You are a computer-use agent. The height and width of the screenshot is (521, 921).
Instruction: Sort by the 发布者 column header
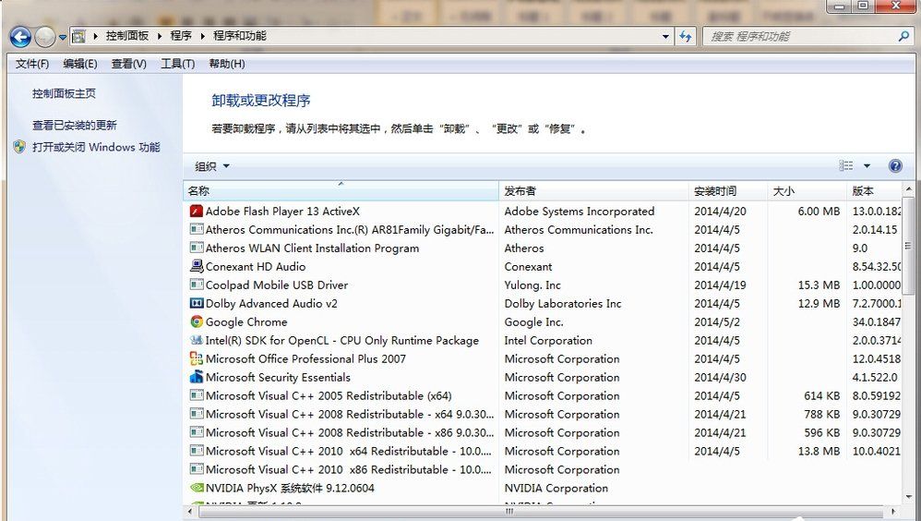point(593,191)
